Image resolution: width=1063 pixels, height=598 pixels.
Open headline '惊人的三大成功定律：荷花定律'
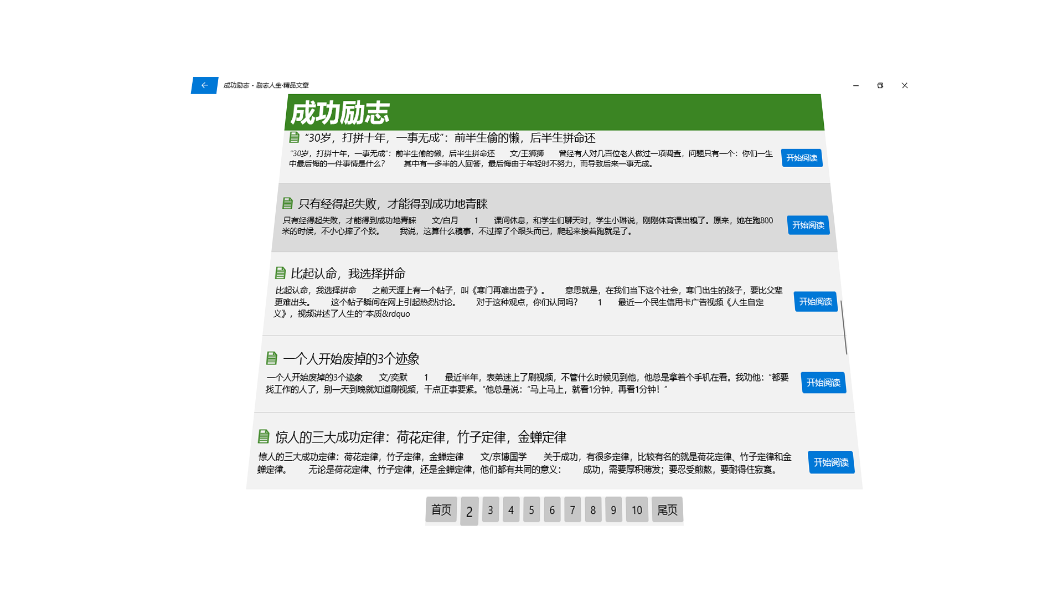[x=420, y=437]
